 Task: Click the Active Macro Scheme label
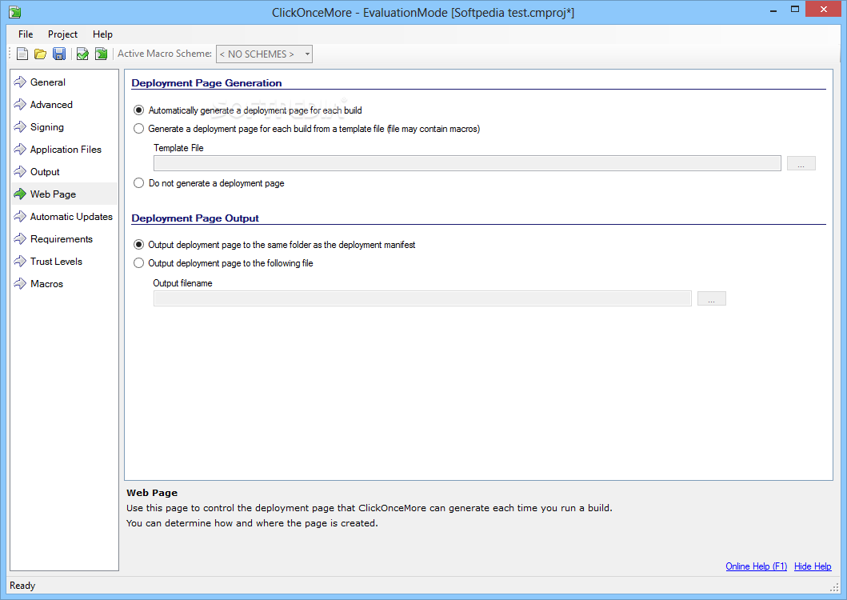165,54
